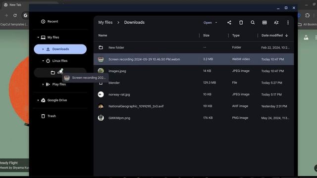Click the Downloads arrow icon in the sidebar

[x=48, y=49]
